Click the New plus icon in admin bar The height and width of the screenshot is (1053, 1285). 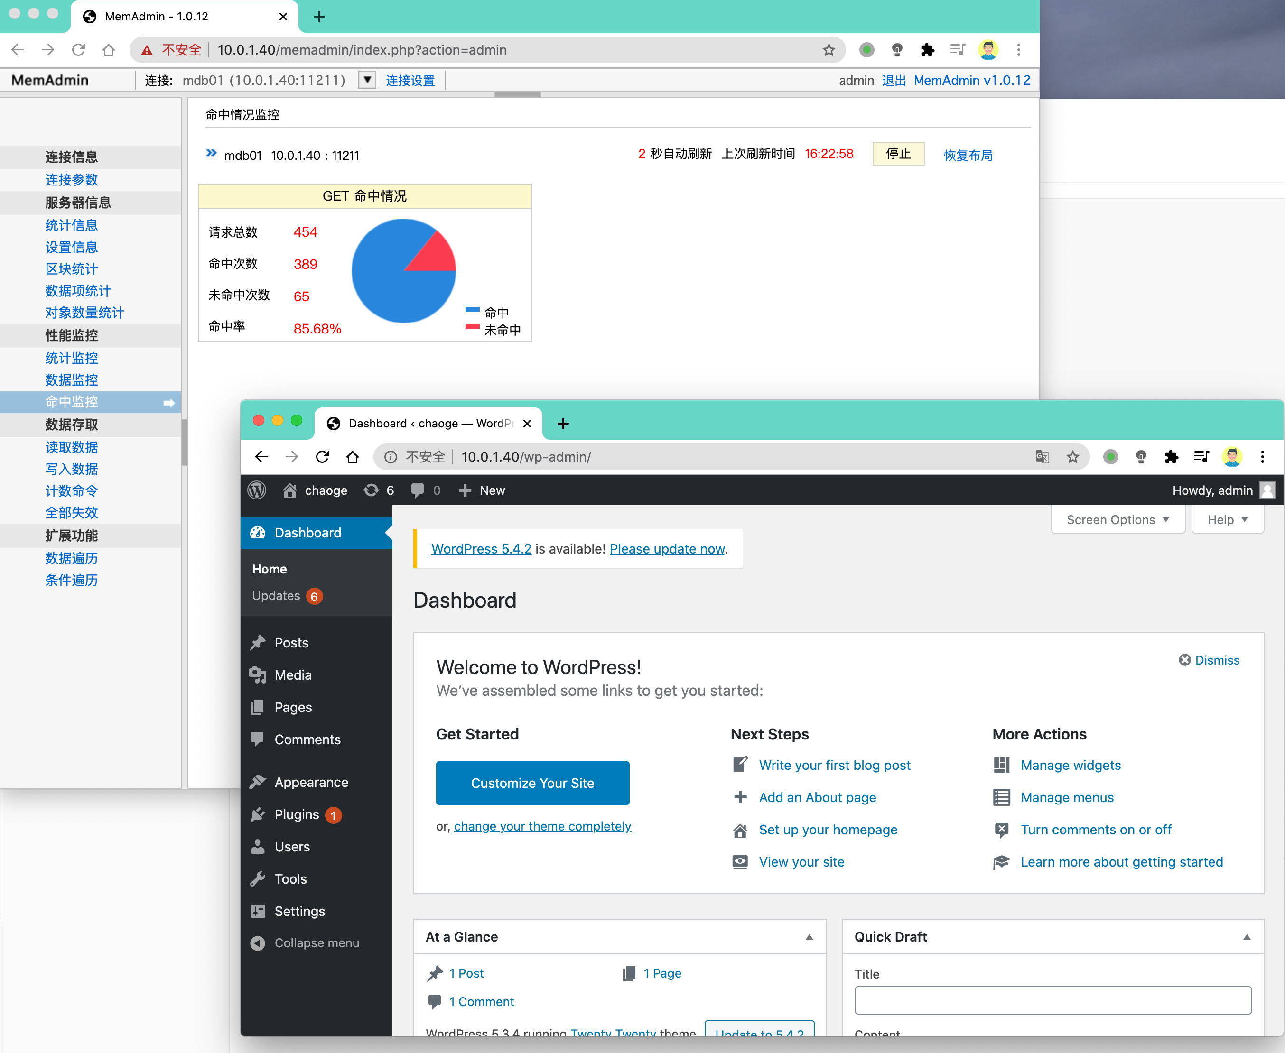point(465,490)
